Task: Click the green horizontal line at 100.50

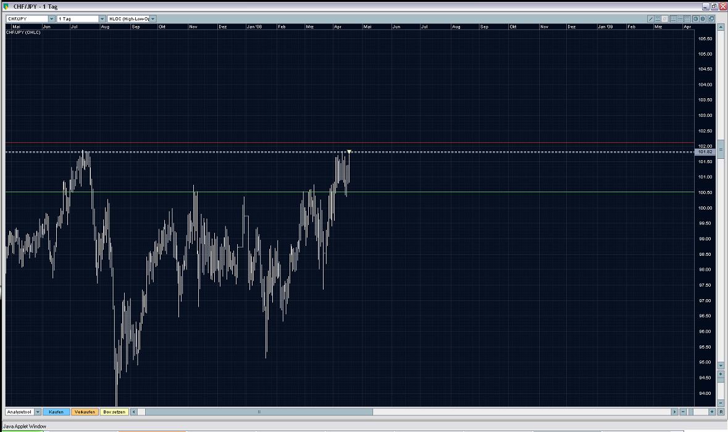Action: 349,192
